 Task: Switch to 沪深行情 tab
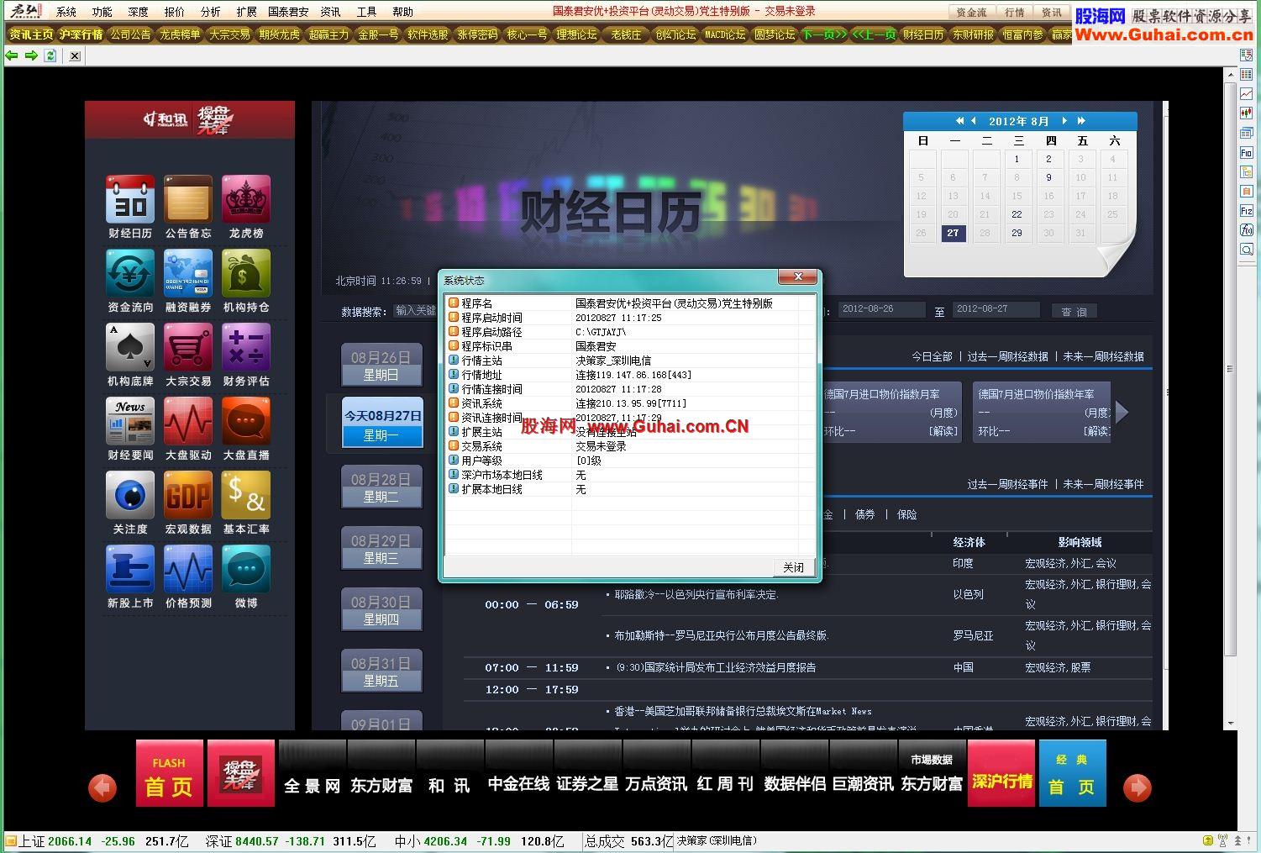[x=81, y=34]
